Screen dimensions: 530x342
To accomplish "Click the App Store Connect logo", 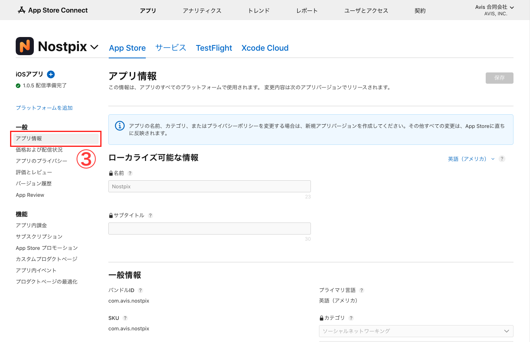I will click(x=53, y=10).
